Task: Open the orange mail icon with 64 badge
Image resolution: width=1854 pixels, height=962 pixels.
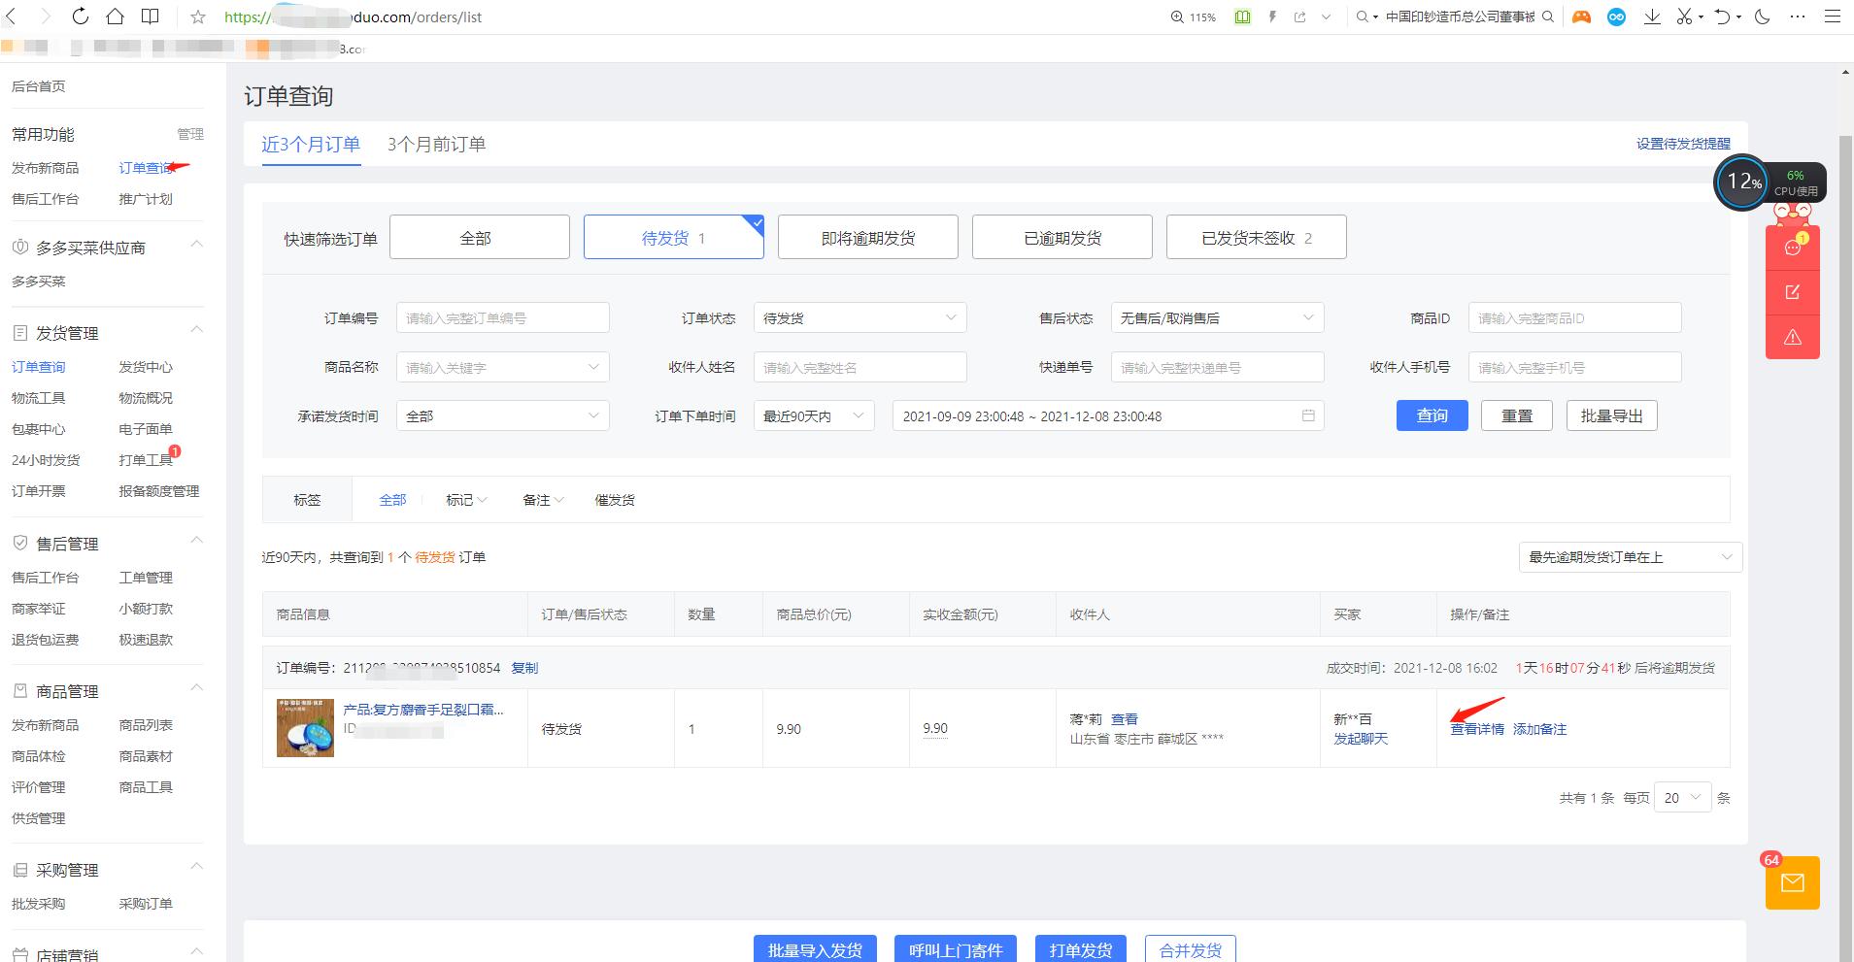Action: 1792,882
